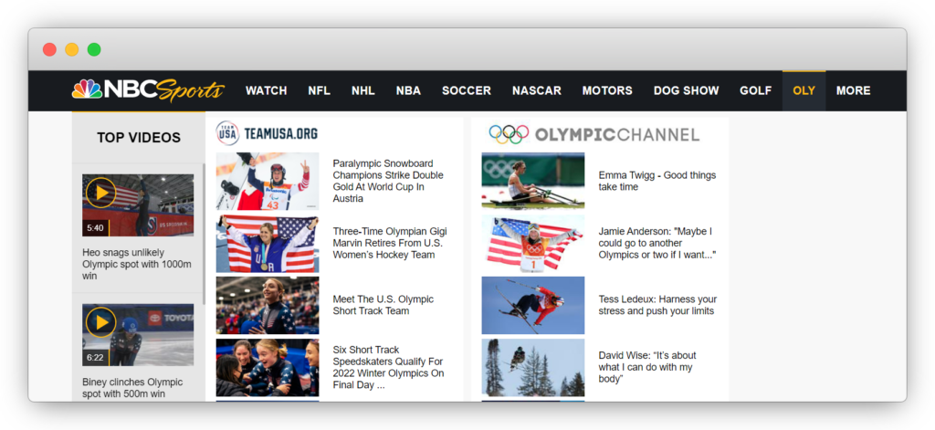Image resolution: width=935 pixels, height=430 pixels.
Task: Click the red close window button
Action: click(49, 49)
